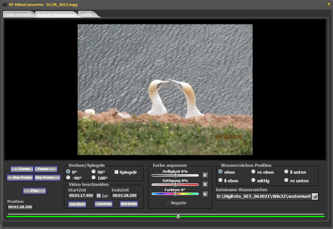Choose watermark position mittig
The height and width of the screenshot is (229, 333).
coord(253,180)
